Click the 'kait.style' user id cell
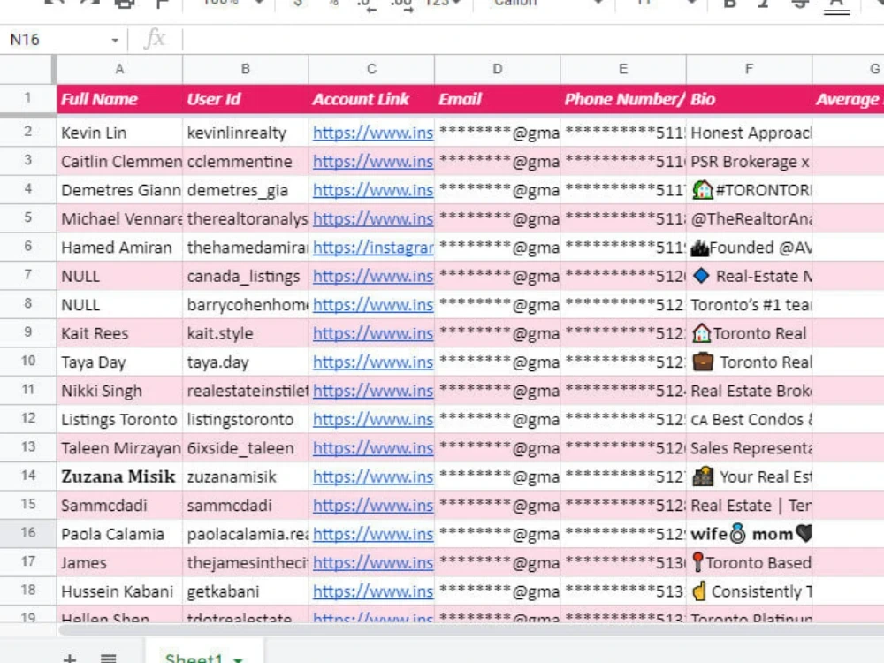This screenshot has height=663, width=884. 245,334
